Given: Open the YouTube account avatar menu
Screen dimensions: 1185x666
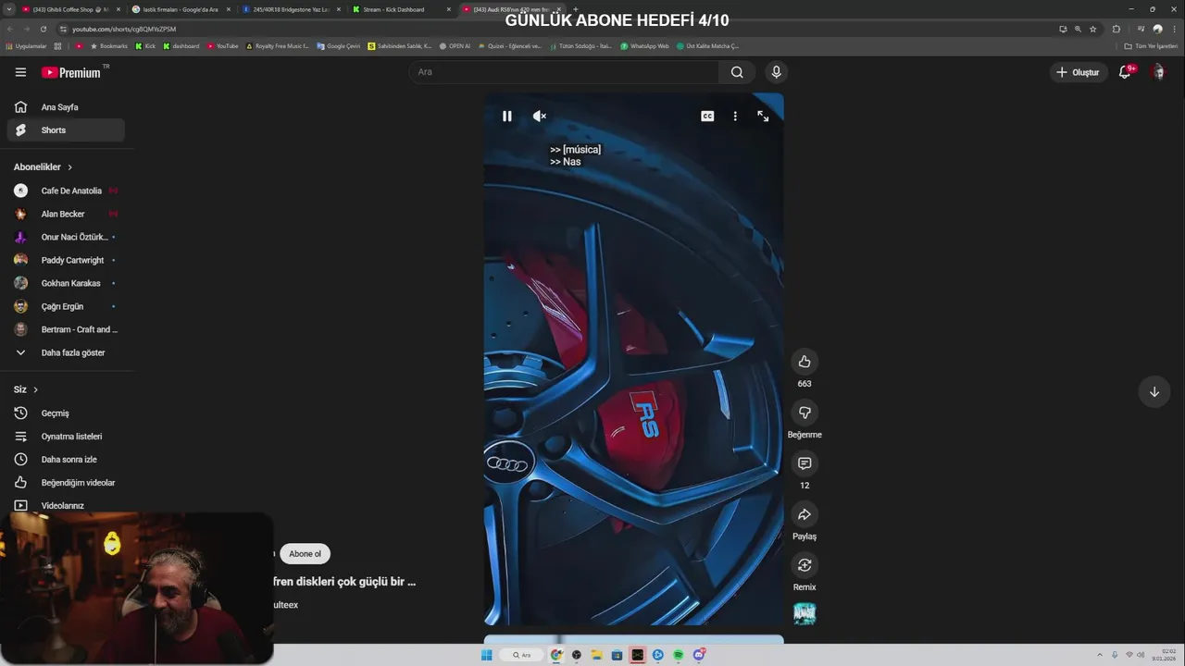Looking at the screenshot, I should 1158,72.
